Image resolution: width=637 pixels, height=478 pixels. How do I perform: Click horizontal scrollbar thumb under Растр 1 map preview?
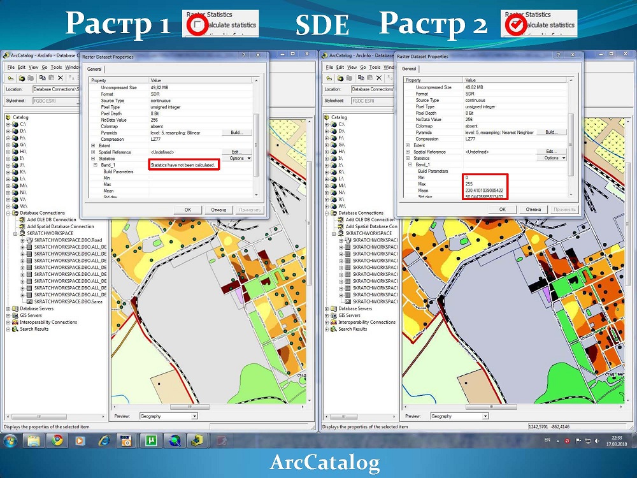click(190, 407)
